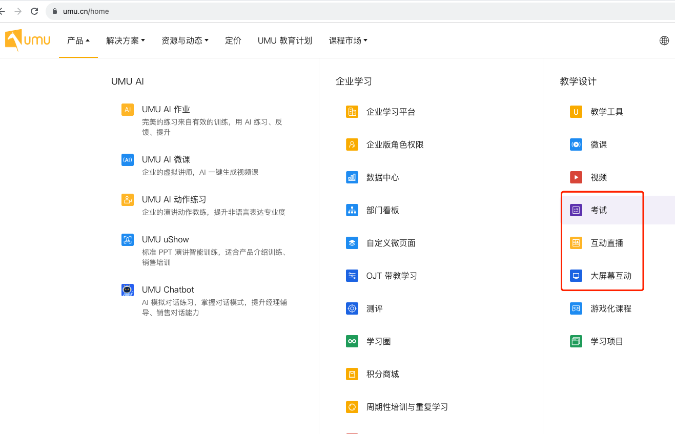675x434 pixels.
Task: Open 企业学习平台 link
Action: pos(391,112)
